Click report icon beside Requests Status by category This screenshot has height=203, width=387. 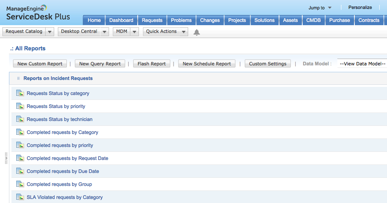click(x=20, y=93)
